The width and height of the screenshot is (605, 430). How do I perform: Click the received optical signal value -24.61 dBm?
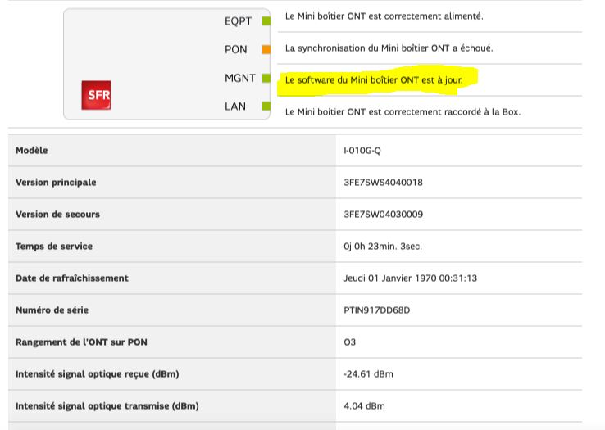point(368,374)
